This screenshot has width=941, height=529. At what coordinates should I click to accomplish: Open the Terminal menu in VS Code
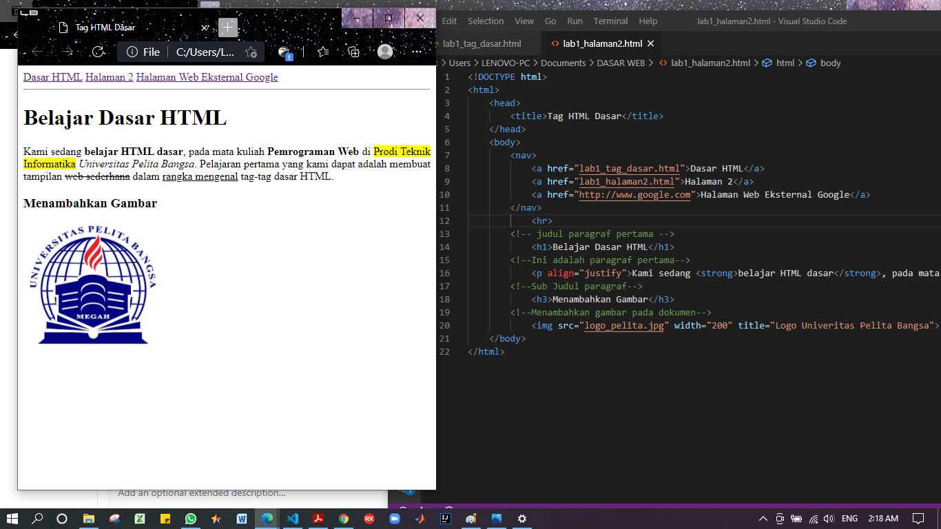[x=610, y=21]
